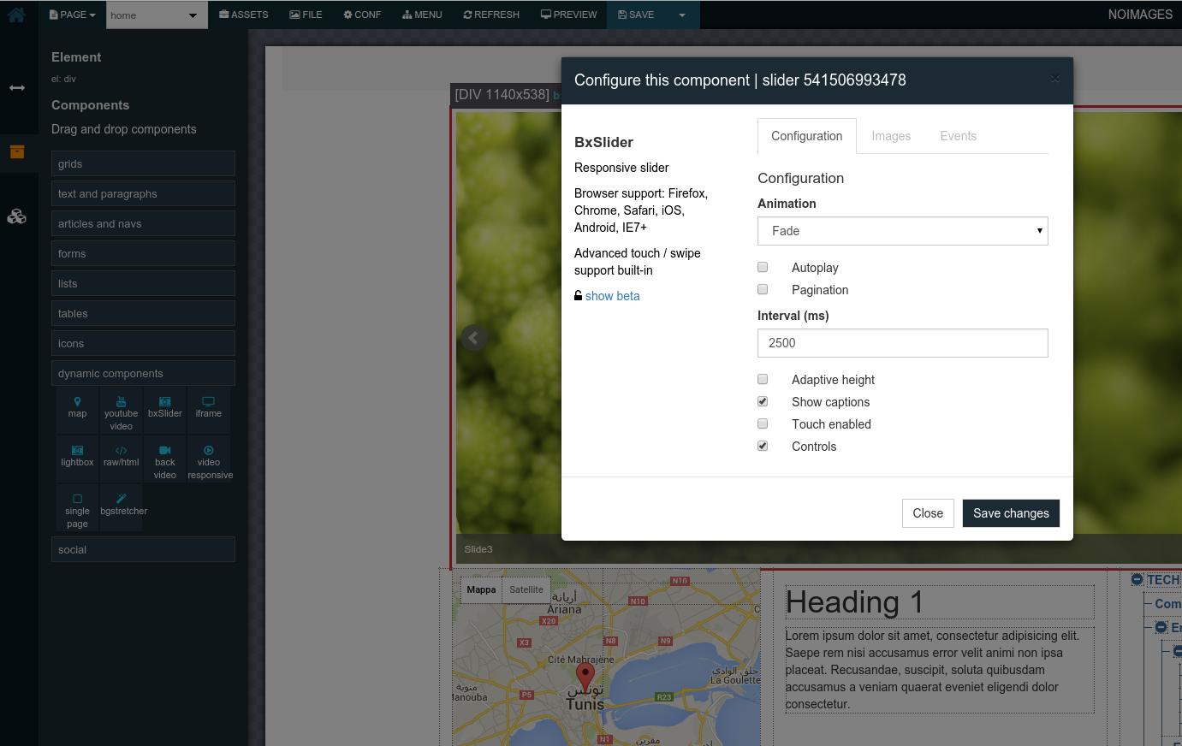
Task: Open the ASSETS menu
Action: 244,15
